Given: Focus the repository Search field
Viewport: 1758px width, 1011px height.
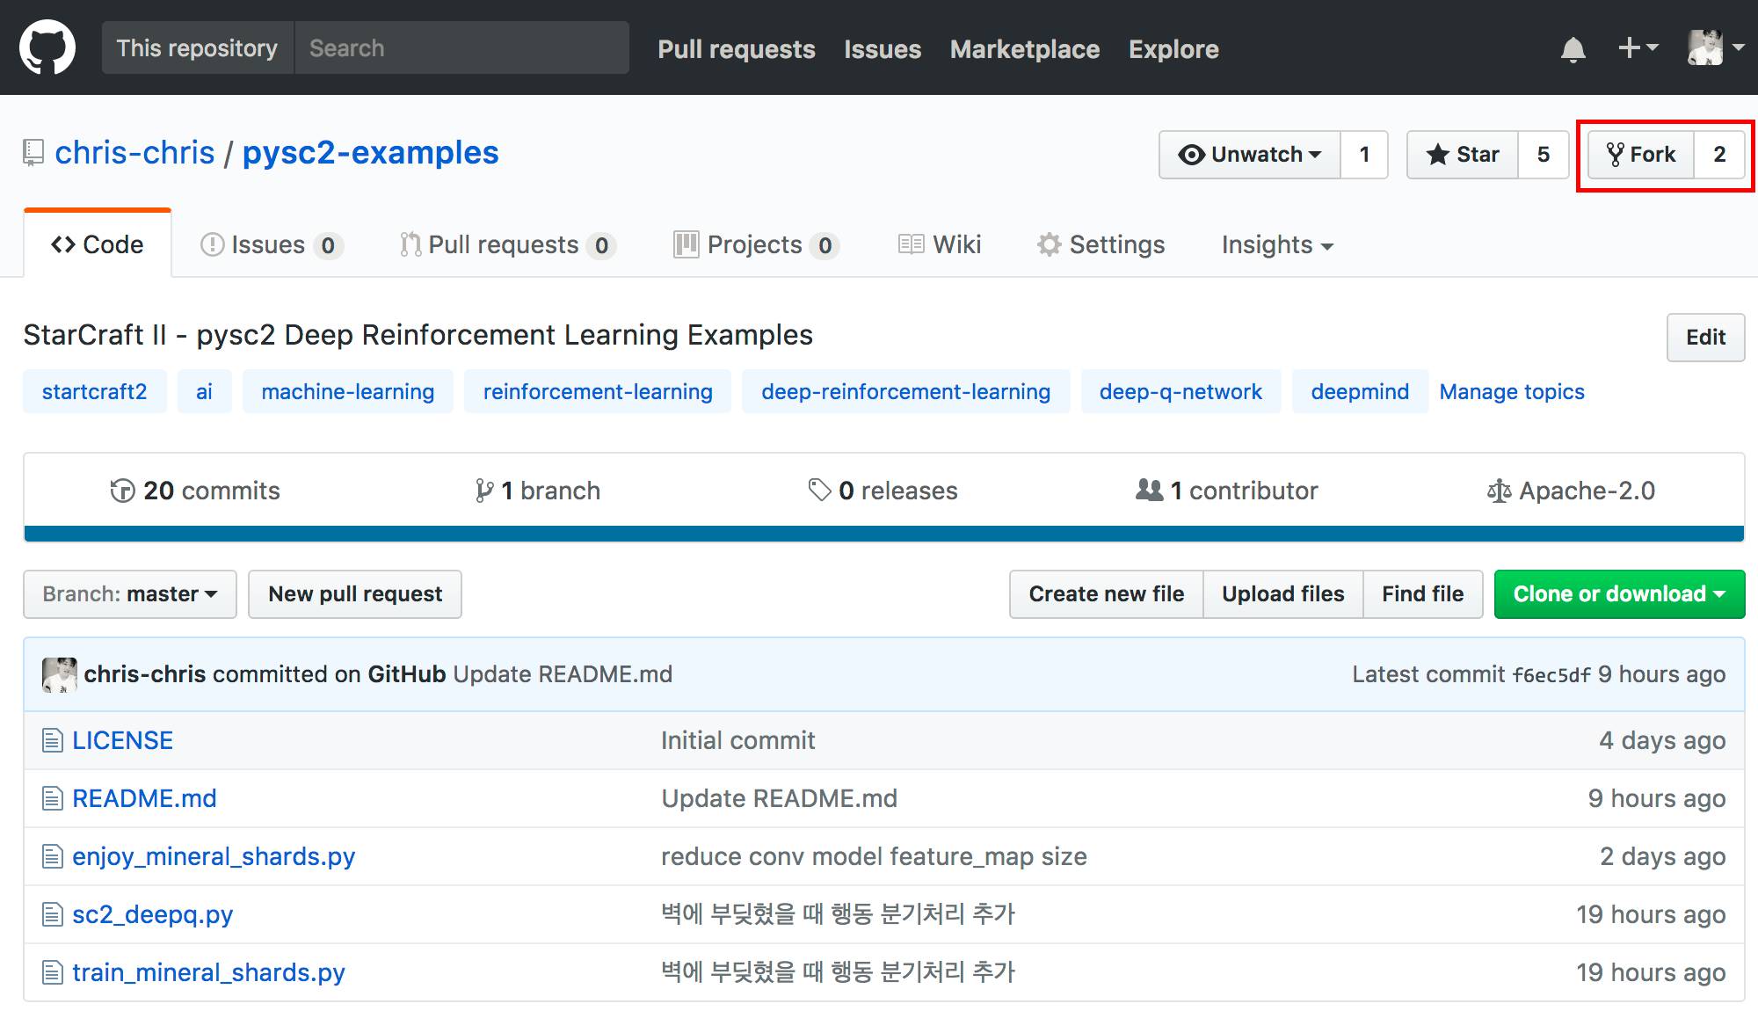Looking at the screenshot, I should 461,48.
